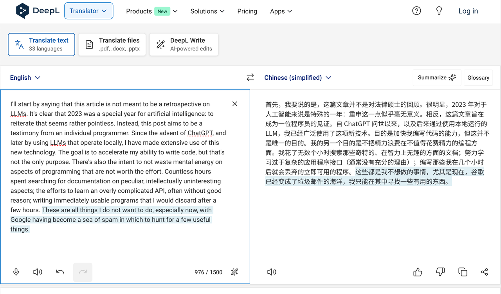This screenshot has height=294, width=501.
Task: Click the "976 / 1500" character counter
Action: (208, 272)
